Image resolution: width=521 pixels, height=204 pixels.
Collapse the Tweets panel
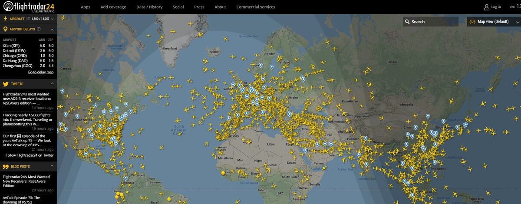52,83
